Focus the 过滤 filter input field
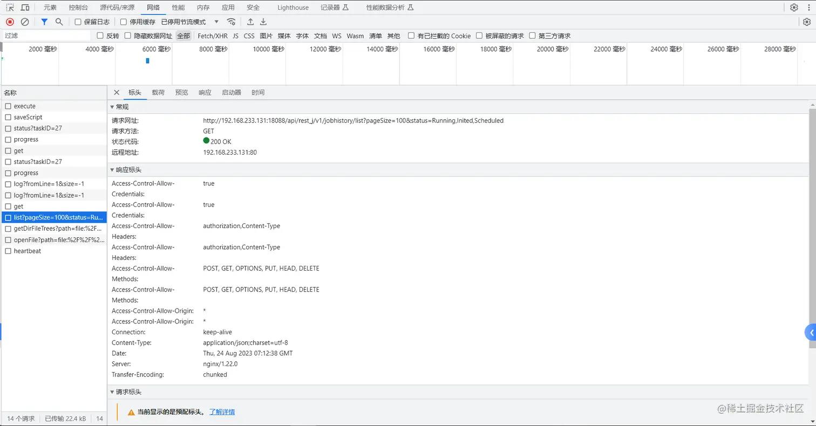 point(46,36)
